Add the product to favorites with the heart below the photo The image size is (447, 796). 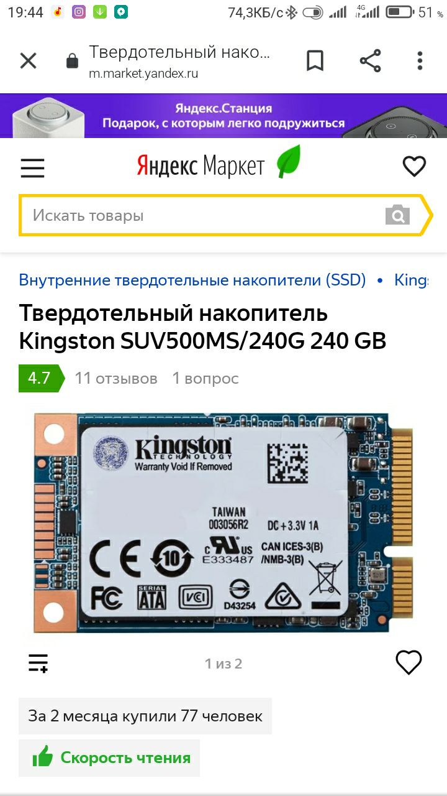click(409, 662)
